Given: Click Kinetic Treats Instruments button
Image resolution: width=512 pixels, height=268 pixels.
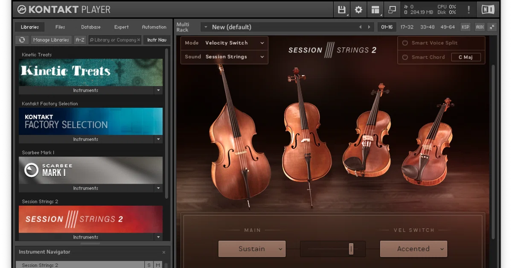Looking at the screenshot, I should point(86,90).
